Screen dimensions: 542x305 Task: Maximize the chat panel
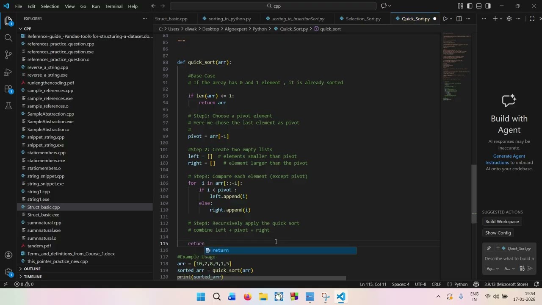(532, 19)
